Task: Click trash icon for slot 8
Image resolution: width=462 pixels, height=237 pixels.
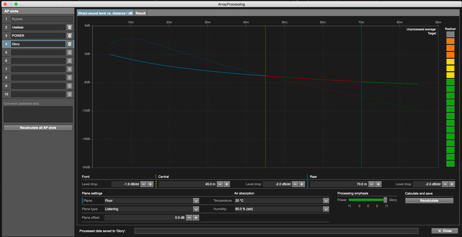Action: tap(69, 78)
